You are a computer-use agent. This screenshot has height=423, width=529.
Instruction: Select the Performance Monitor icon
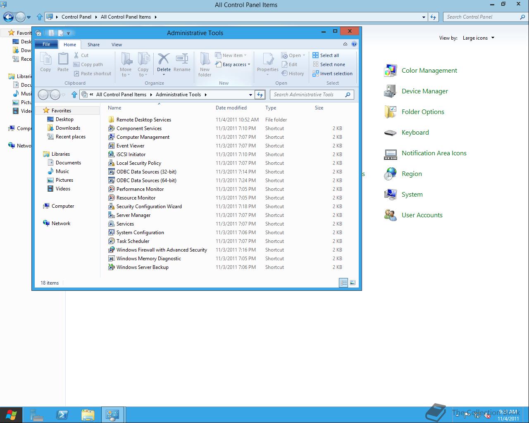(x=111, y=189)
